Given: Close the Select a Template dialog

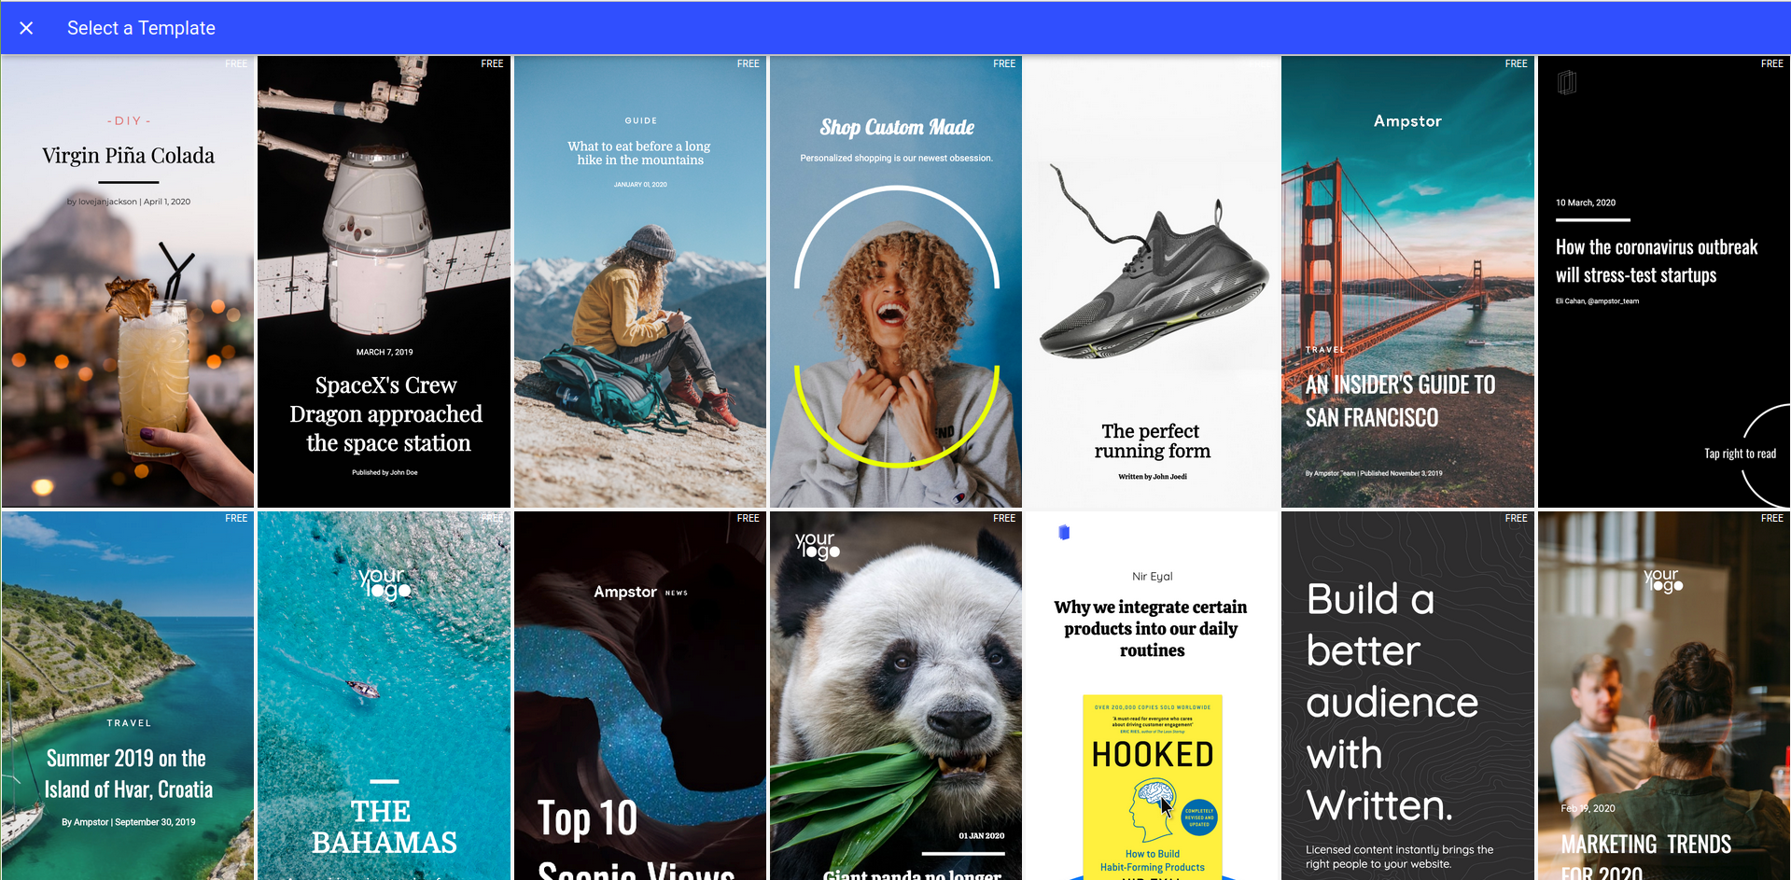Looking at the screenshot, I should point(26,28).
